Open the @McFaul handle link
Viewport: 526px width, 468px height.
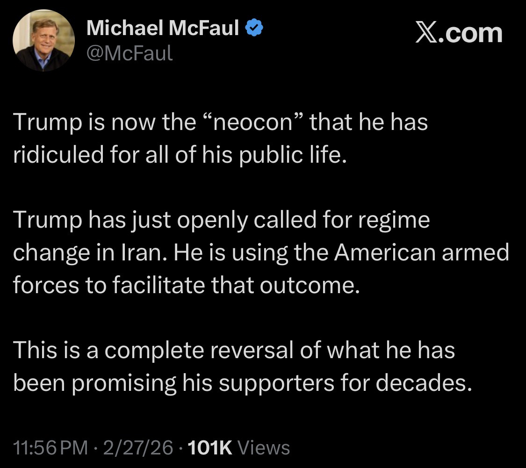(130, 54)
